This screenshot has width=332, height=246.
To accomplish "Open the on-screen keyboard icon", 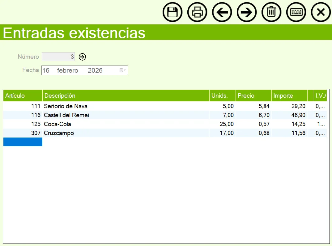I will 296,12.
